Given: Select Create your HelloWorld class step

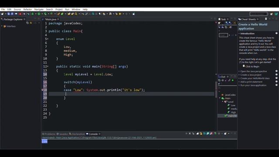Looking at the screenshot, I should click(x=255, y=78).
